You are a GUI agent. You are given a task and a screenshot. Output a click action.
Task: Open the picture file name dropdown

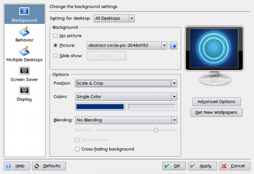[x=127, y=46]
